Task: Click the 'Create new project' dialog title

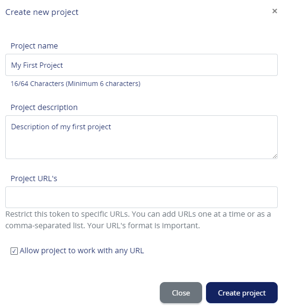Action: pyautogui.click(x=42, y=12)
